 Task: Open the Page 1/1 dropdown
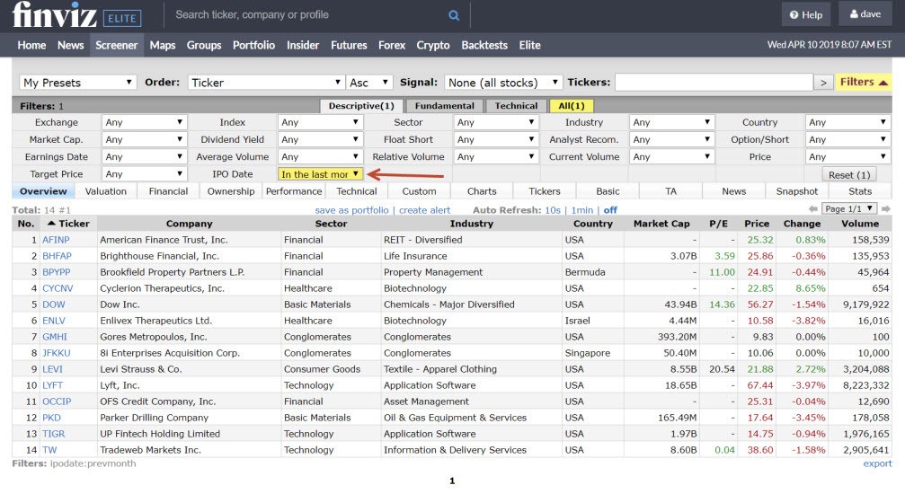(849, 209)
